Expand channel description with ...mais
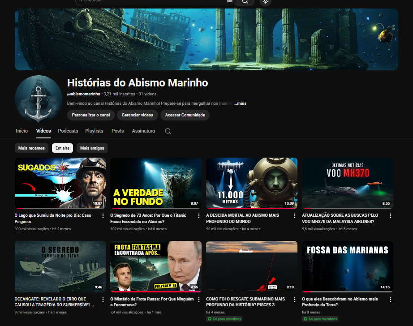The image size is (413, 326). click(241, 103)
